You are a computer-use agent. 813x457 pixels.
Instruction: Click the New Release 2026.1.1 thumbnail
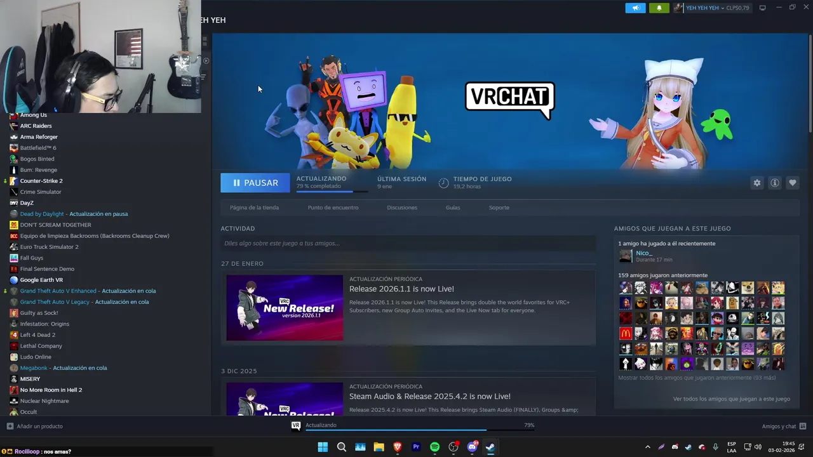285,308
